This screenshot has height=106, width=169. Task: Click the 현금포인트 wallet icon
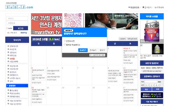[x=129, y=7]
